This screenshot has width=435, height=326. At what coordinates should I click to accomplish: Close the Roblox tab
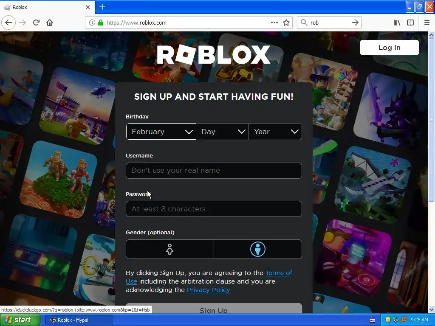point(88,7)
